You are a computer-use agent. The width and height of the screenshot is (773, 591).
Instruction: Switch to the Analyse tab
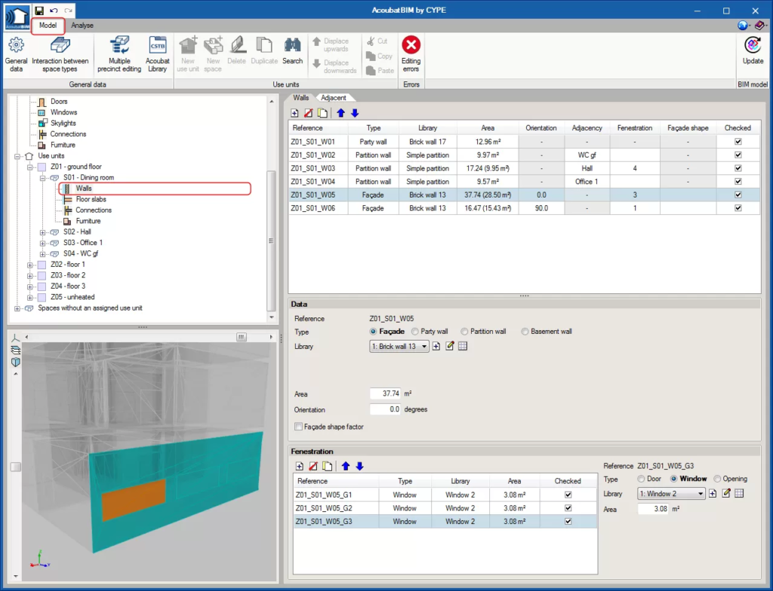coord(82,25)
